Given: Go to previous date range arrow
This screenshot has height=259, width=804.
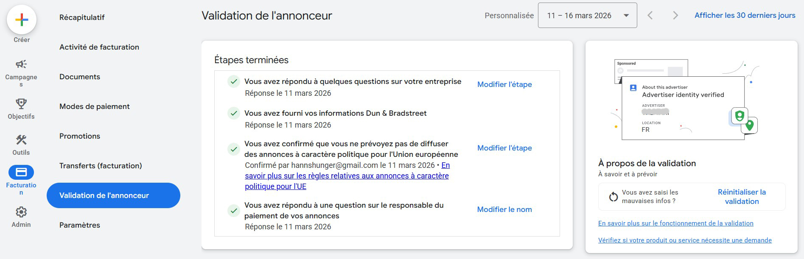Looking at the screenshot, I should pyautogui.click(x=650, y=16).
